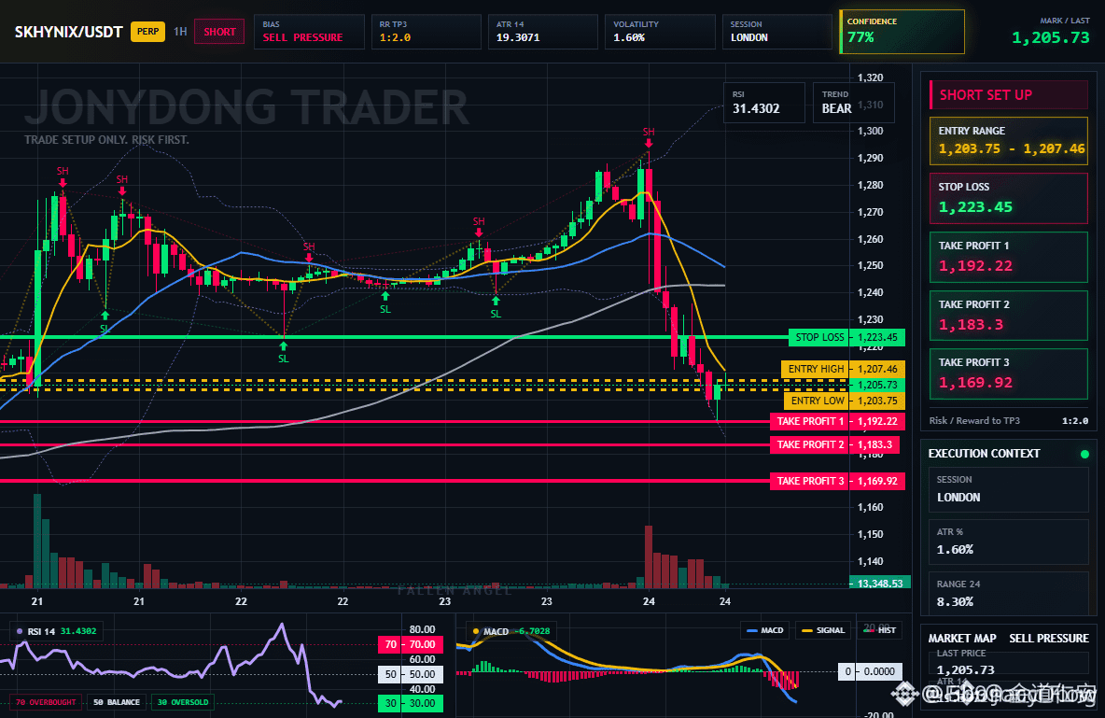Image resolution: width=1105 pixels, height=718 pixels.
Task: Click the green 30.00 RSI level tag
Action: pos(411,703)
